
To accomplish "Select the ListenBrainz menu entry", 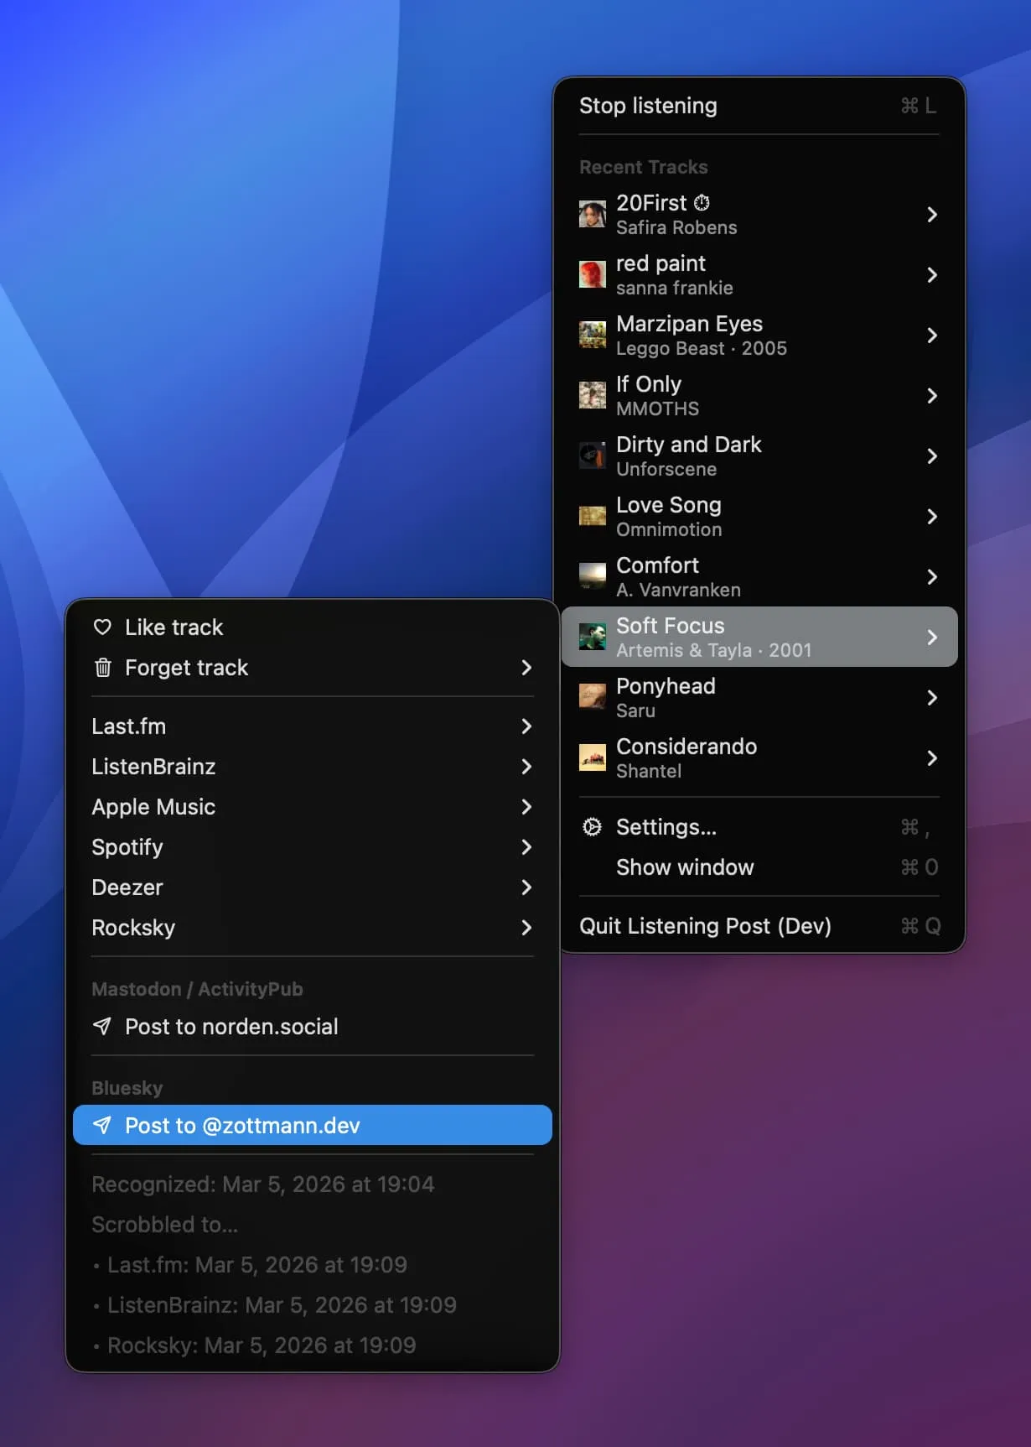I will [313, 767].
